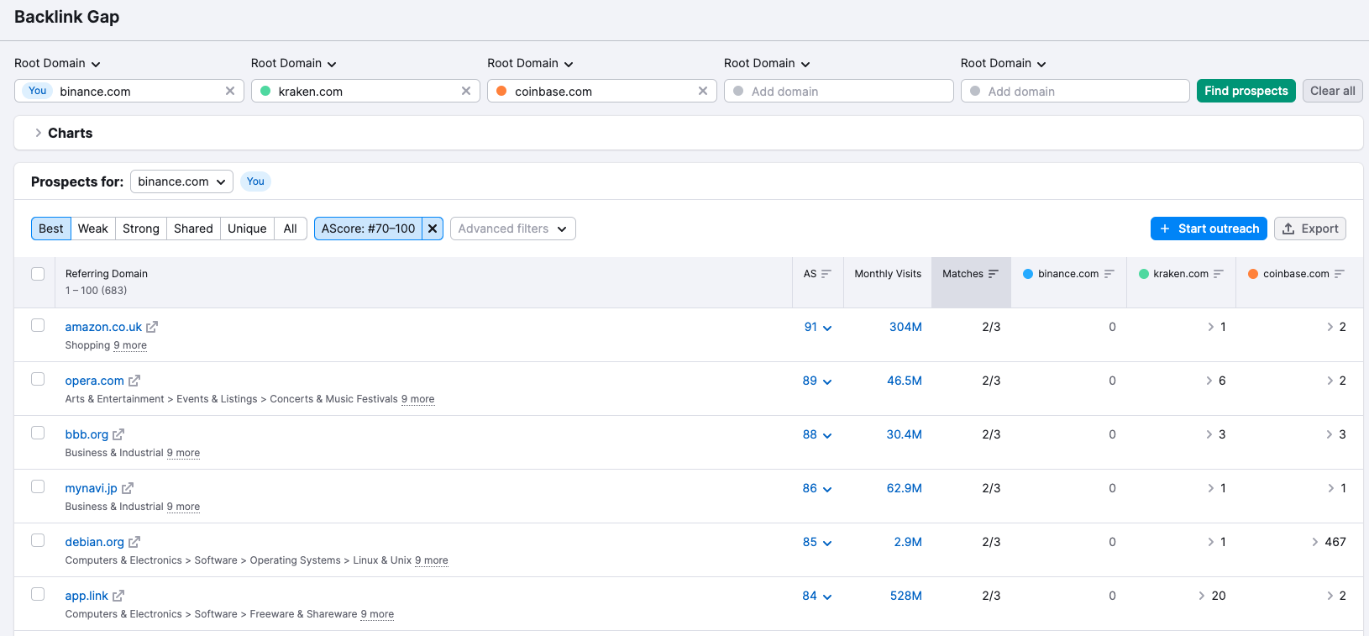Export the prospects table
The height and width of the screenshot is (636, 1369).
coord(1310,229)
